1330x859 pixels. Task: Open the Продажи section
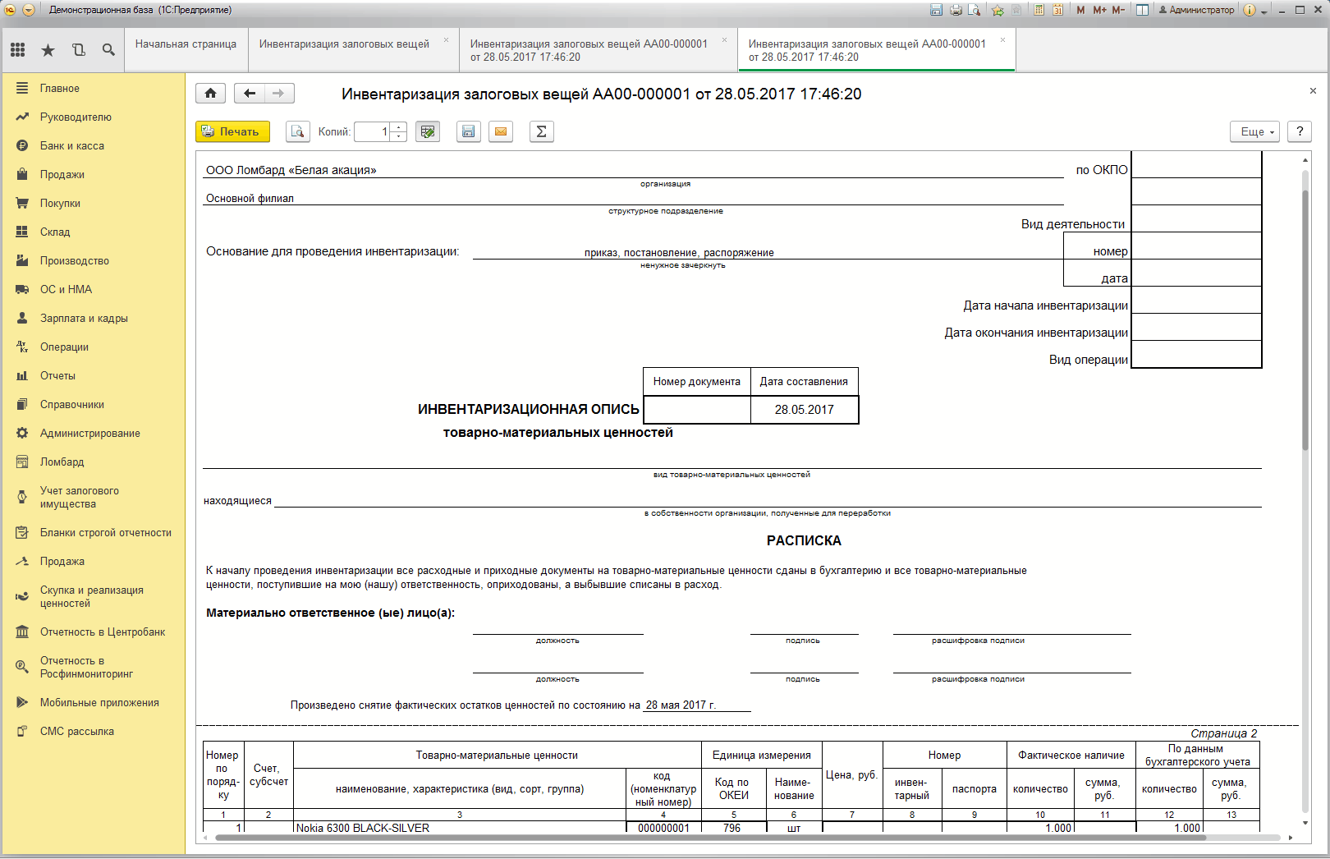(93, 174)
